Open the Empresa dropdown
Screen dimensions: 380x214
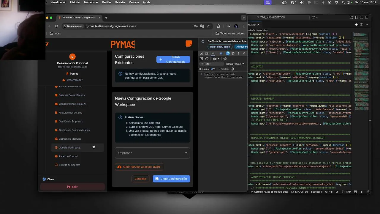click(152, 153)
